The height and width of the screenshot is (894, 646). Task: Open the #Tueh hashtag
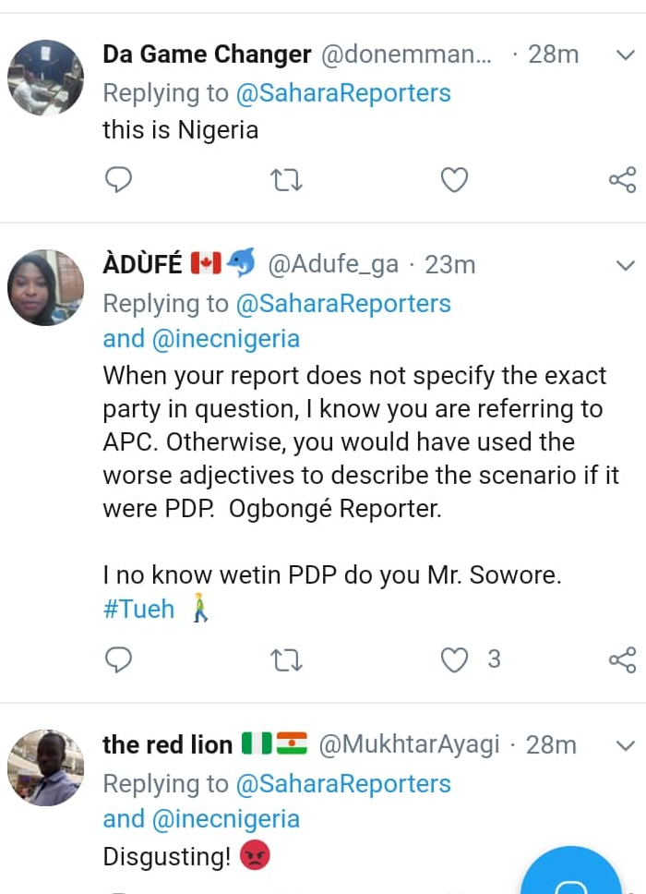click(138, 610)
